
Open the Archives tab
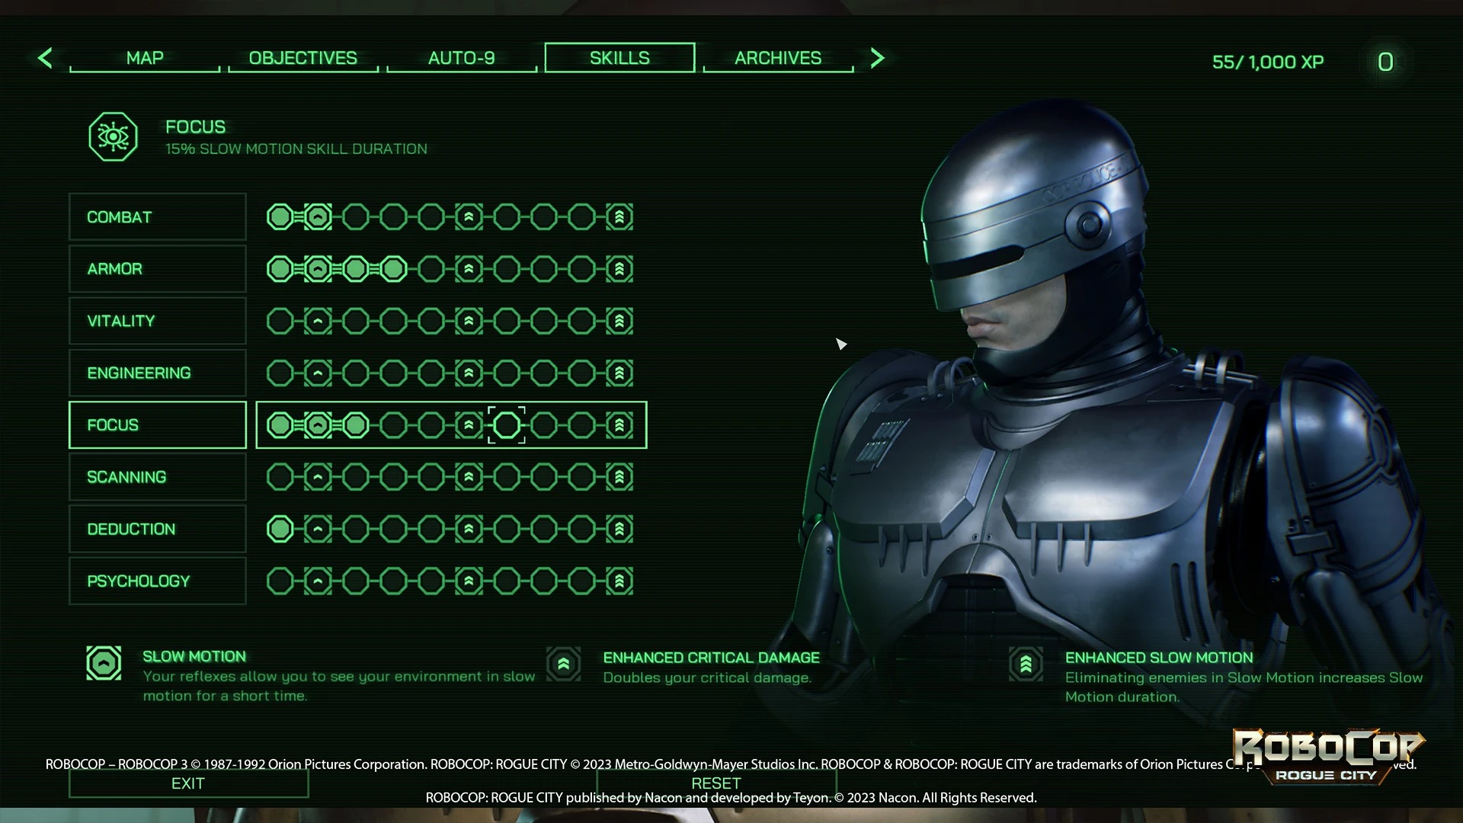[x=777, y=58]
